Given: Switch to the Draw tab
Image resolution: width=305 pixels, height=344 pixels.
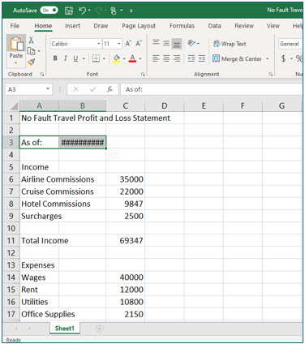Looking at the screenshot, I should click(101, 26).
